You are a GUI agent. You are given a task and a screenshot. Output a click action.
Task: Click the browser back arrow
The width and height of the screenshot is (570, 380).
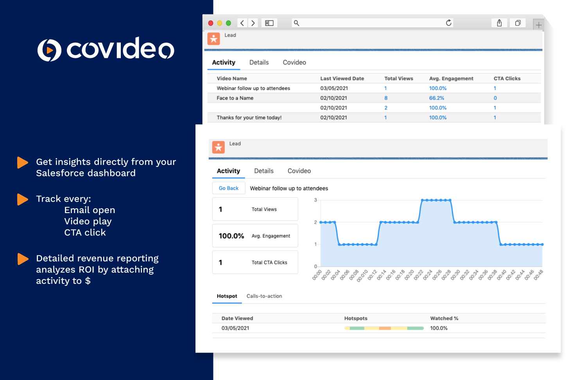pyautogui.click(x=242, y=23)
